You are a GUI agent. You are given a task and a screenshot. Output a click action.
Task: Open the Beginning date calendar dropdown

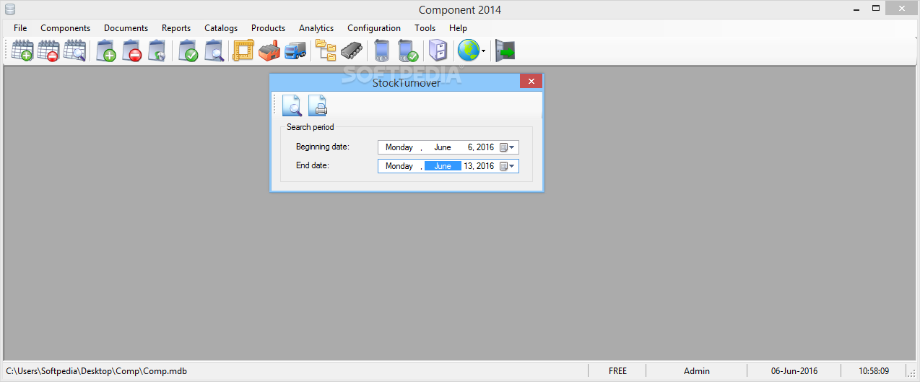pyautogui.click(x=508, y=147)
